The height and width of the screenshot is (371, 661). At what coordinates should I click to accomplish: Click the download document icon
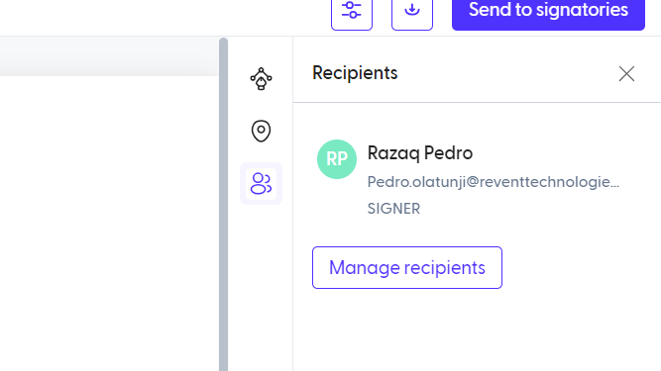412,13
